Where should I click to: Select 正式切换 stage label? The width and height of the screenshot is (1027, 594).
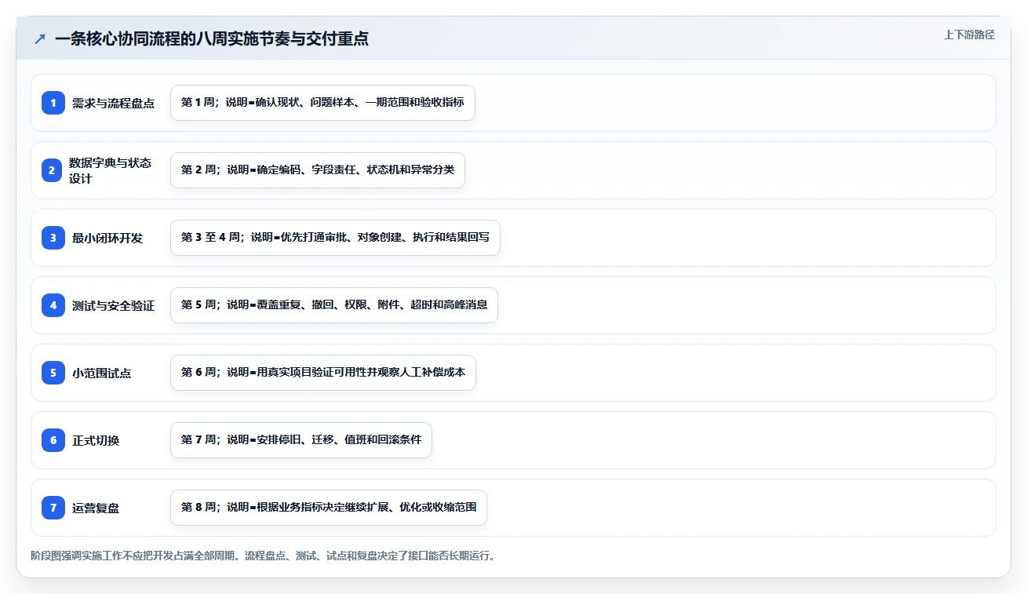pyautogui.click(x=96, y=440)
